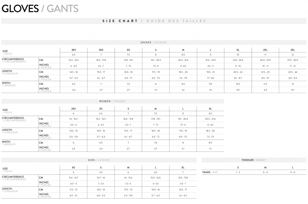The width and height of the screenshot is (308, 204).
Task: Click the 8.9 - 9.4 length inches cell
Action: (292, 78)
